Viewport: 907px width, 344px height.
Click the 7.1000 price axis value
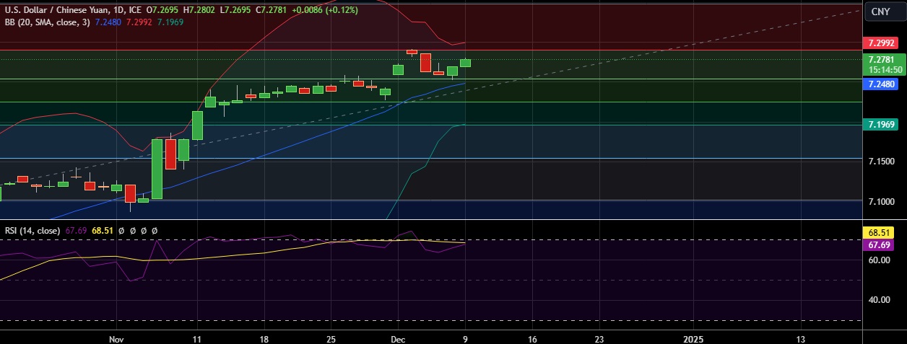[x=882, y=201]
